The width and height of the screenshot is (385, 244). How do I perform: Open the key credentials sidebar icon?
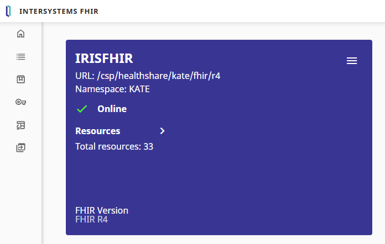pos(21,102)
